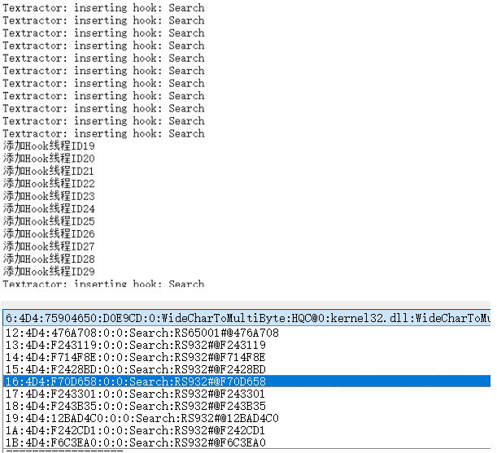Viewport: 497px width, 453px height.
Task: Click log line 添加Hook线程ID22
Action: click(x=49, y=184)
